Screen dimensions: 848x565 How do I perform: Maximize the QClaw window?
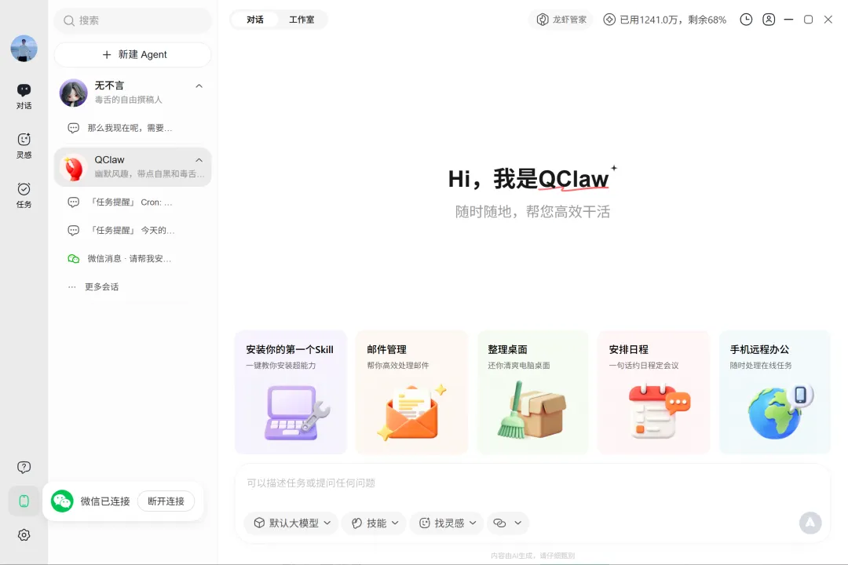click(x=808, y=20)
